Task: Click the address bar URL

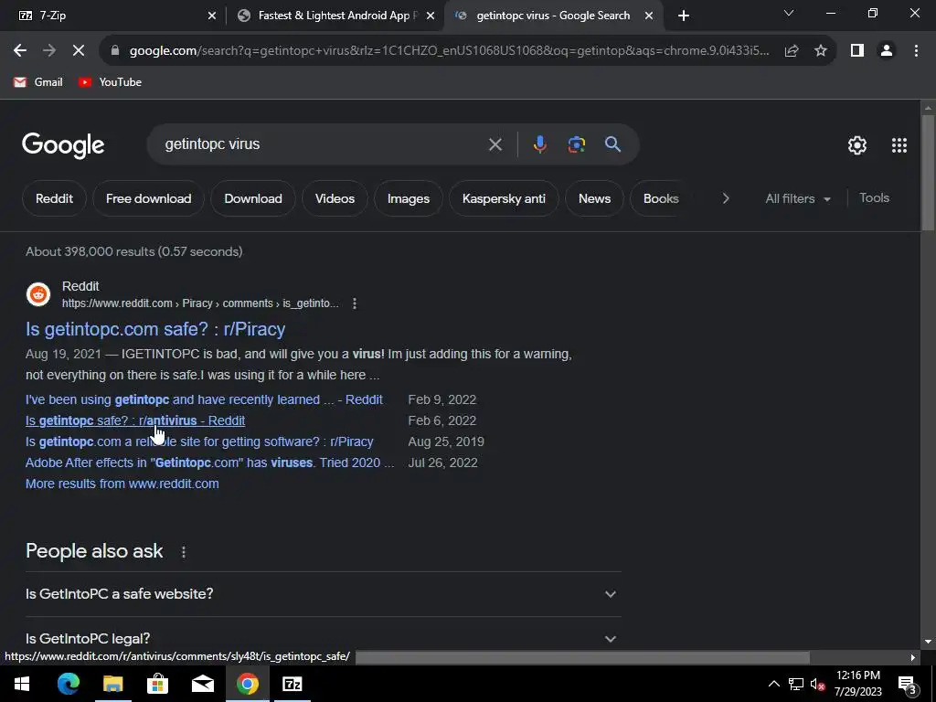Action: coord(450,51)
